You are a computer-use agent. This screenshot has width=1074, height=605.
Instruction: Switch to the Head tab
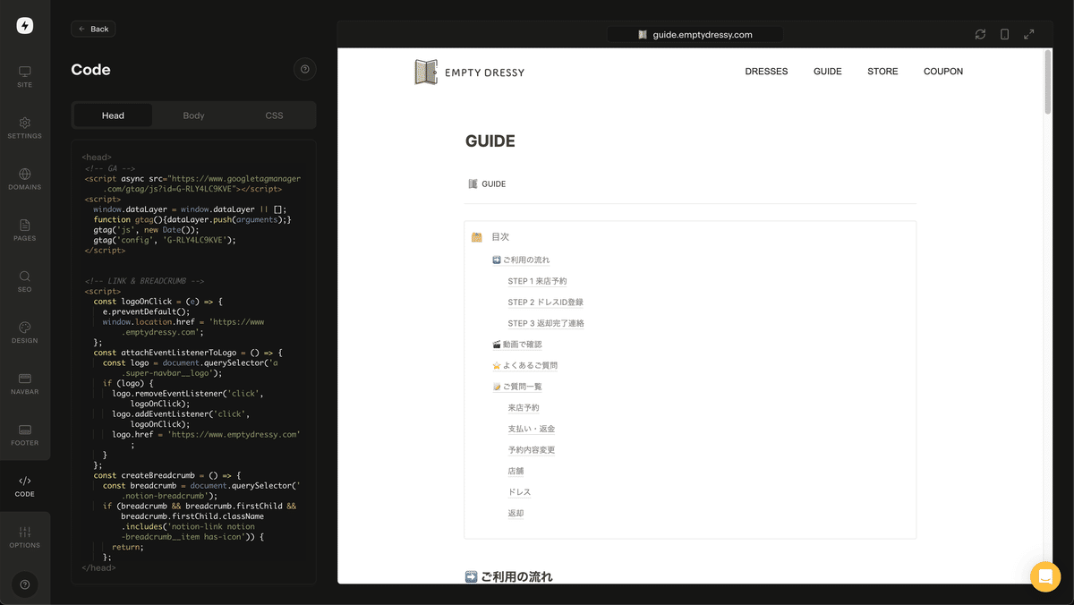[x=113, y=115]
